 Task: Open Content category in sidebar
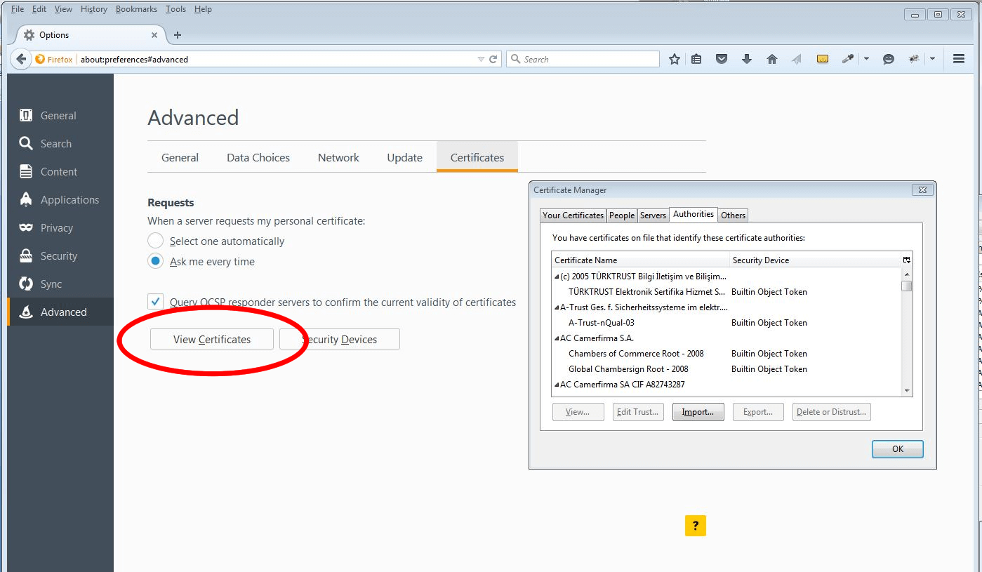[x=60, y=172]
